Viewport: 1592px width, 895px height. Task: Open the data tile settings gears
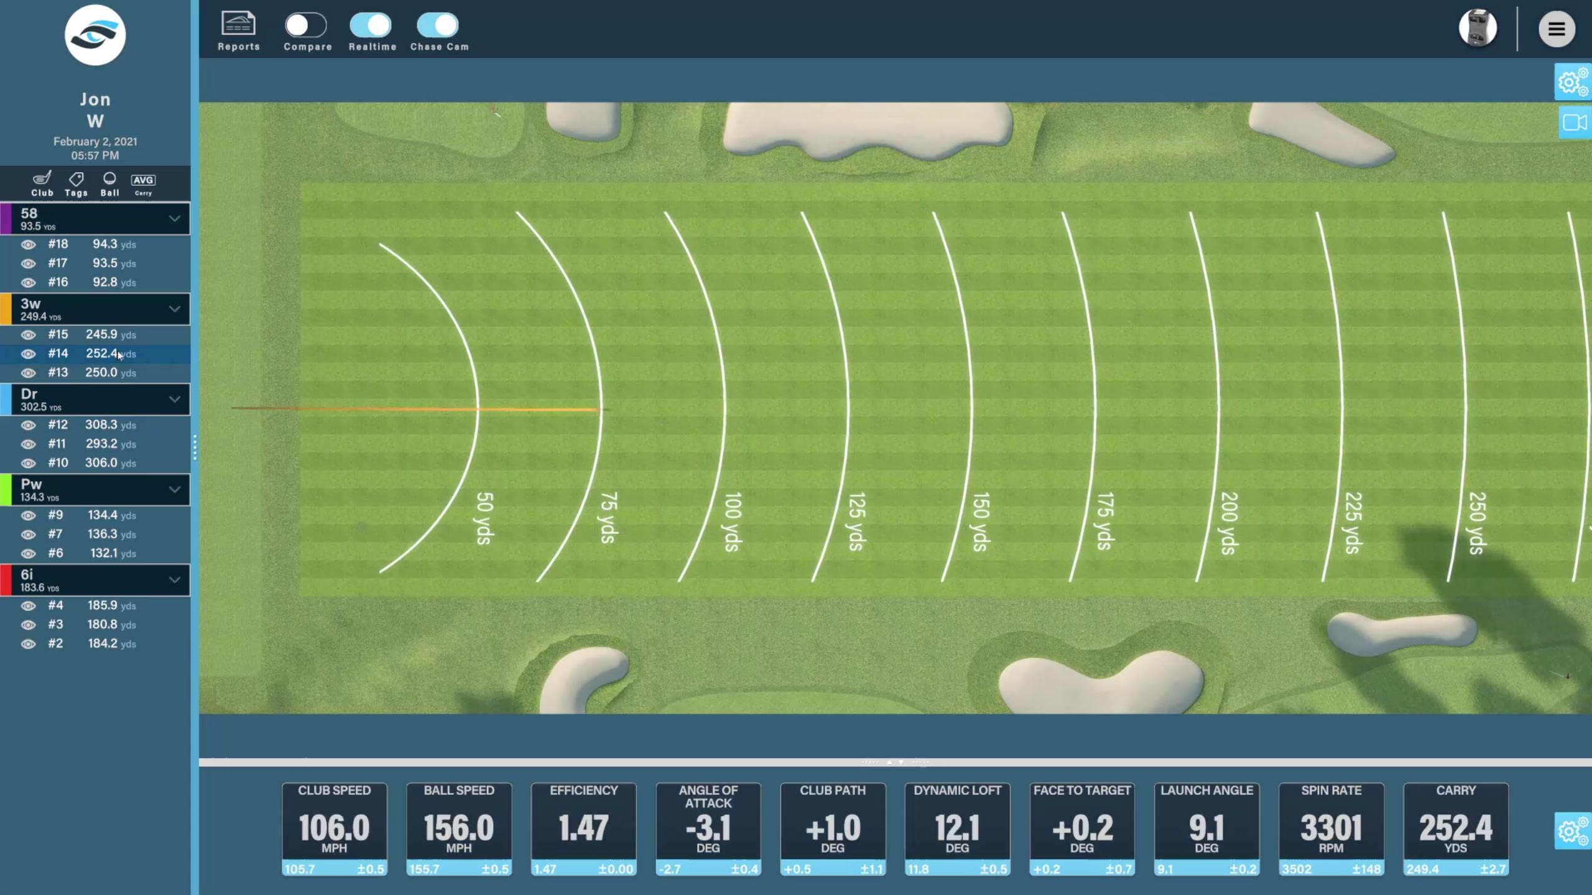pyautogui.click(x=1573, y=830)
